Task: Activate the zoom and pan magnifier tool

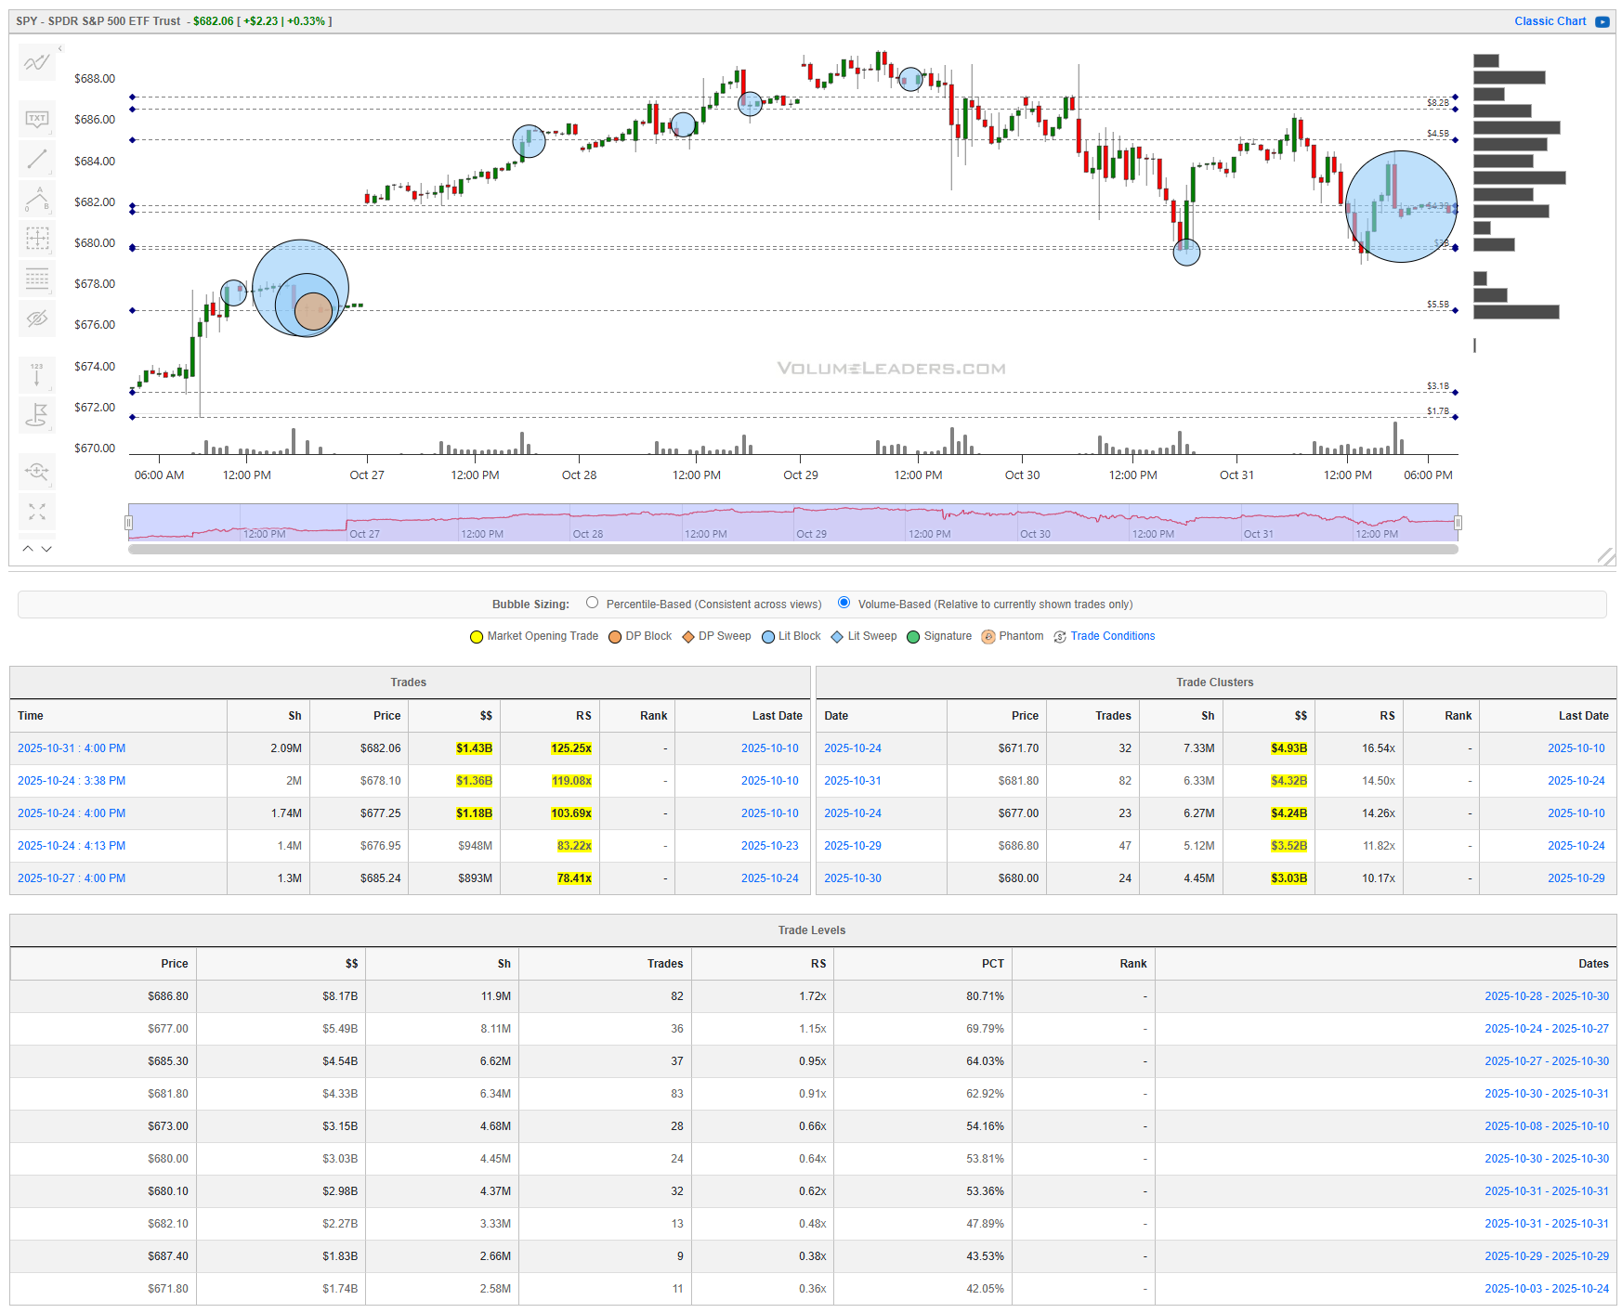Action: 37,471
